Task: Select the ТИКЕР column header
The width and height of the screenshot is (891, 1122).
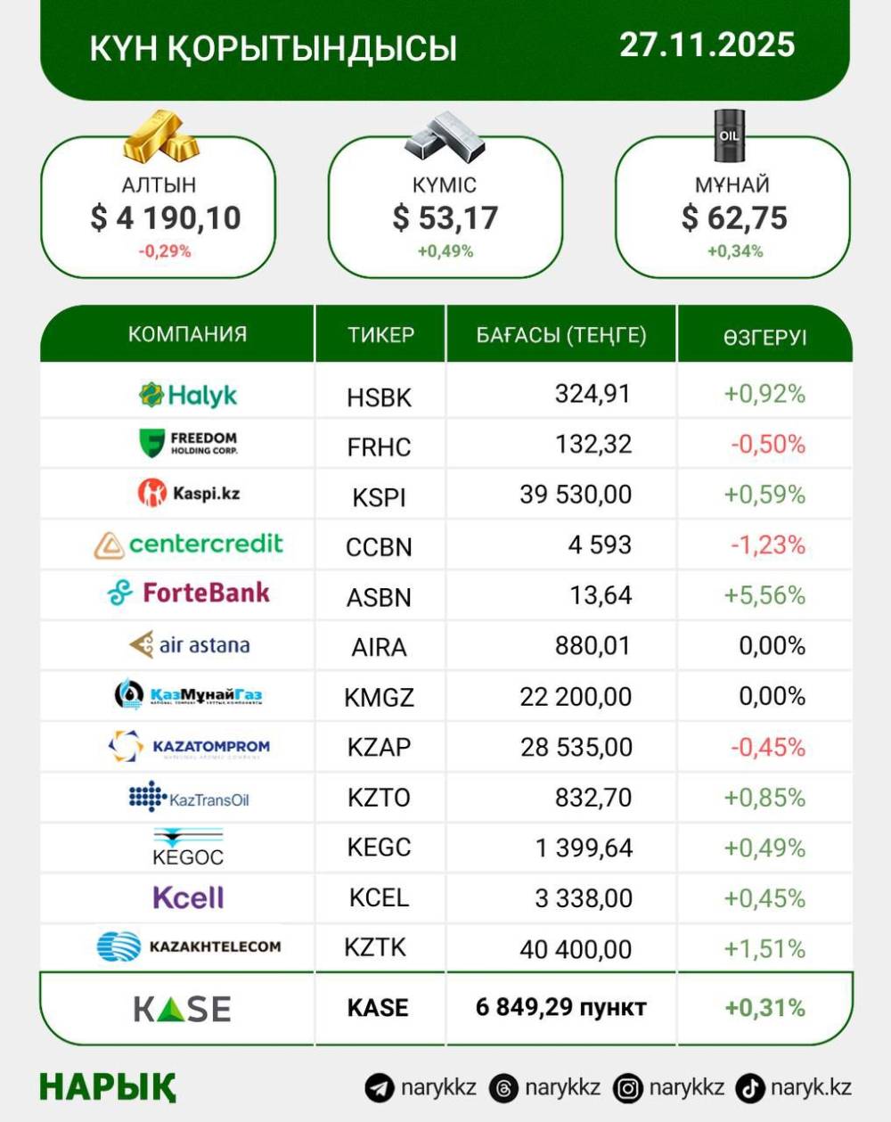Action: [x=380, y=335]
